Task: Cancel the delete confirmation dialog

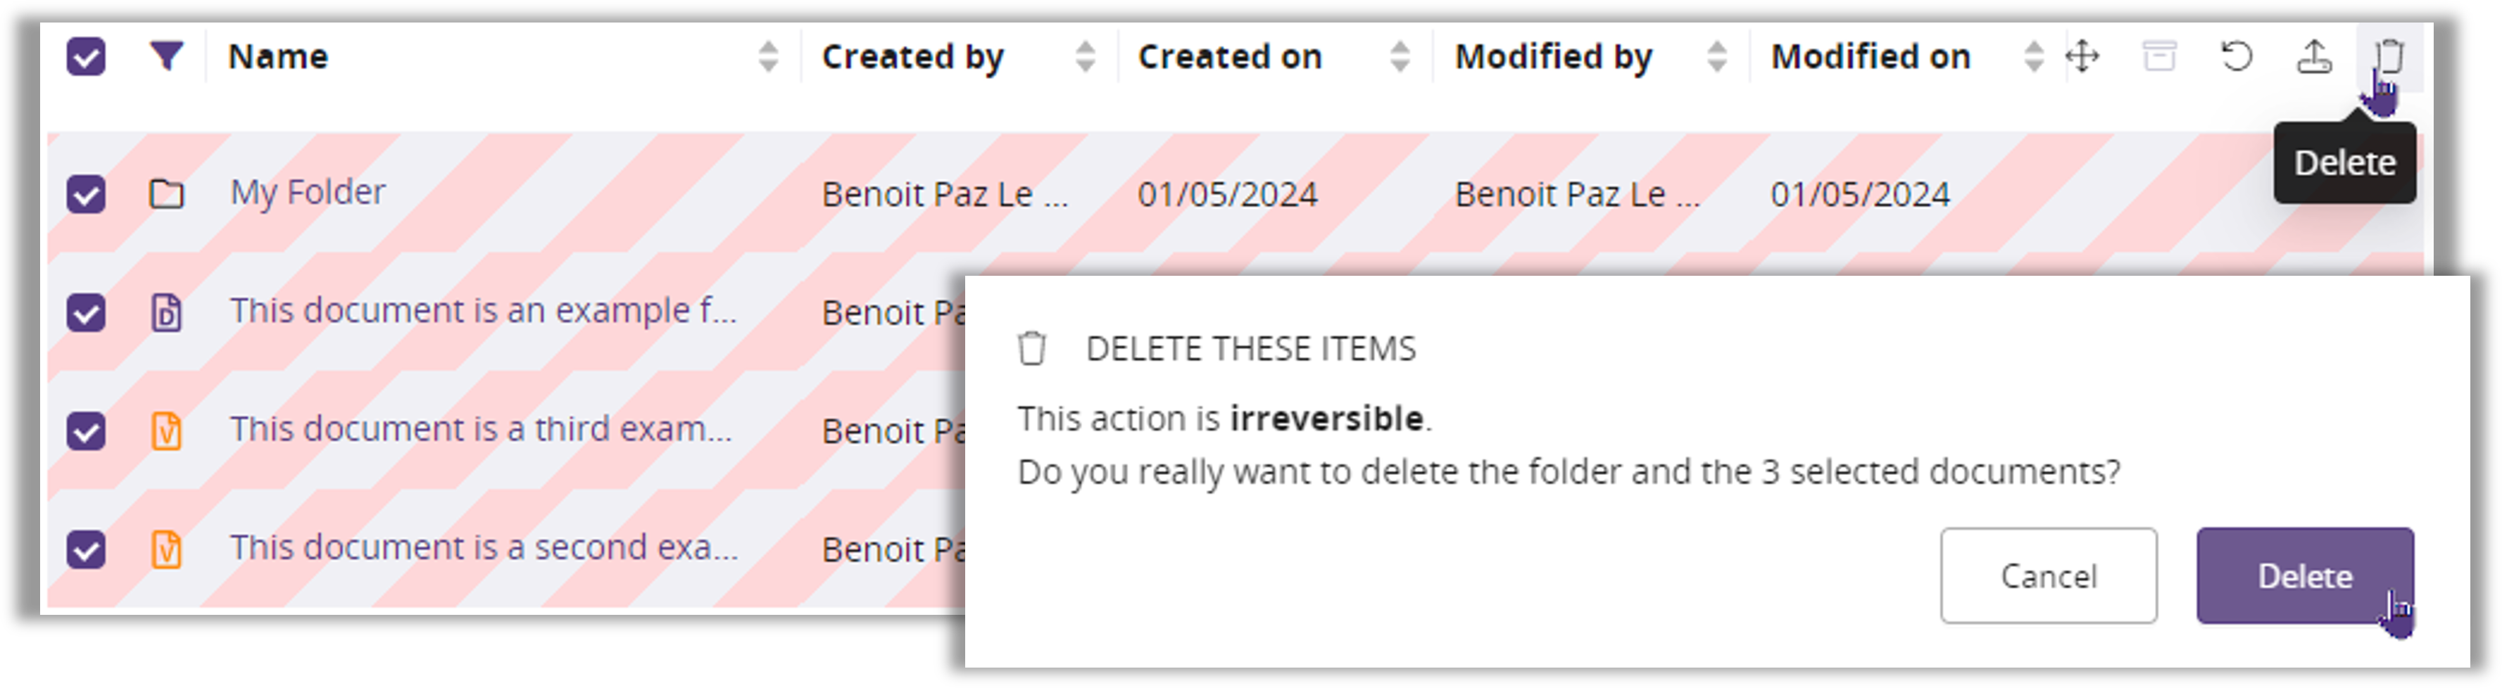Action: click(x=2049, y=575)
